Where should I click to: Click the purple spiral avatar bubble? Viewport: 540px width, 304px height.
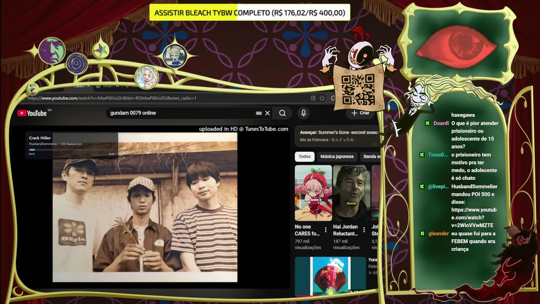coord(77,64)
